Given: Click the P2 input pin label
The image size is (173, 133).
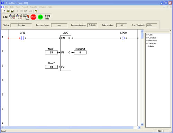Looking at the screenshot, I should point(63,67).
